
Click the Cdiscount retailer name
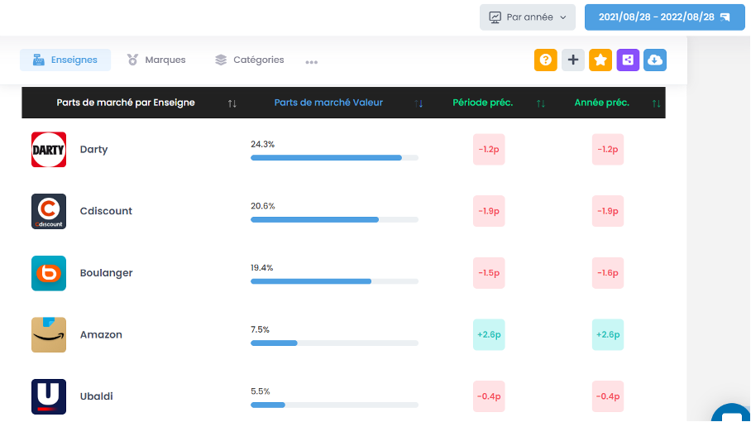point(106,211)
